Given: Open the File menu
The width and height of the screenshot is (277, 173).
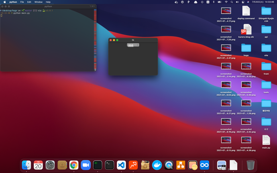Looking at the screenshot, I should [x=22, y=2].
